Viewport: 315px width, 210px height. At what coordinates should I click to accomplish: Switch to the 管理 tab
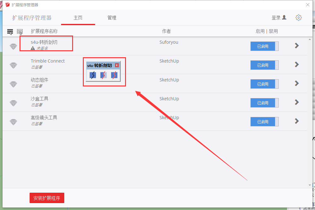[x=112, y=18]
